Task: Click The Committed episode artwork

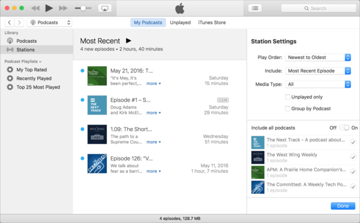Action: pos(97,164)
